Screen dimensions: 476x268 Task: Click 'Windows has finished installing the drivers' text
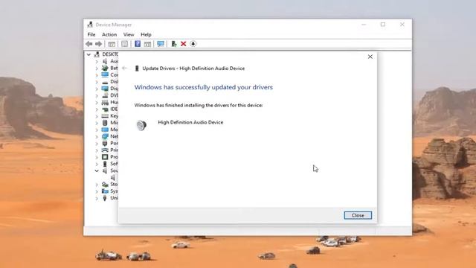(199, 106)
